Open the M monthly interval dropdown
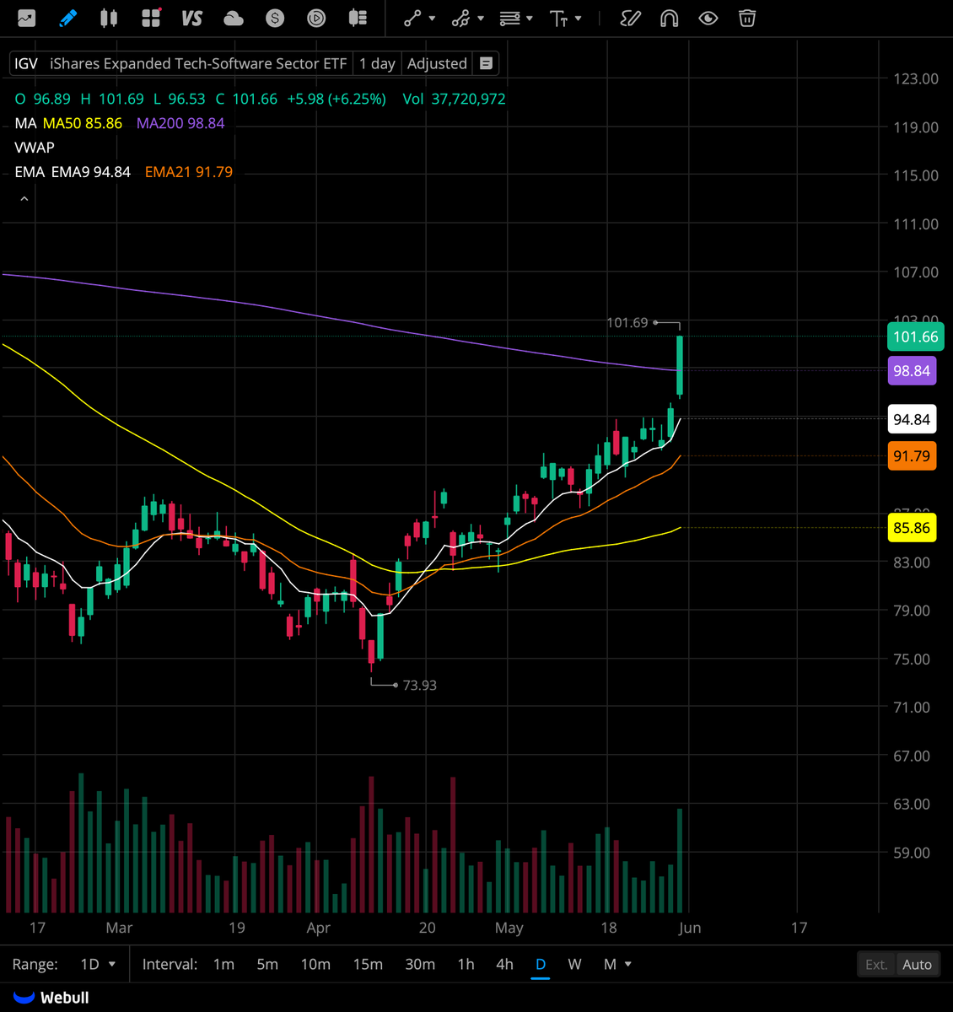 (617, 964)
